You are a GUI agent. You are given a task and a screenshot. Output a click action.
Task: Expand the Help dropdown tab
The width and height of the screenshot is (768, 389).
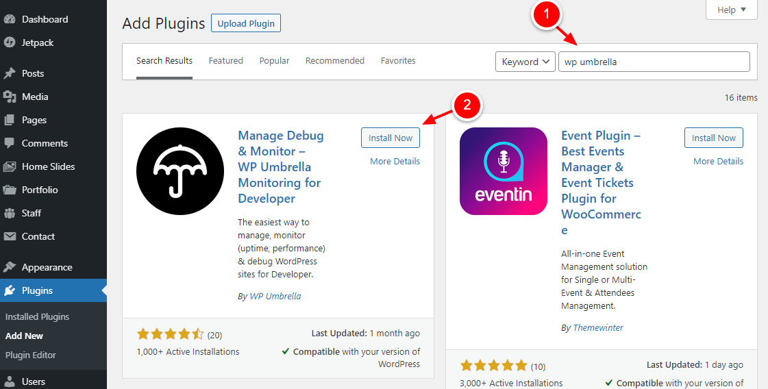(x=732, y=10)
